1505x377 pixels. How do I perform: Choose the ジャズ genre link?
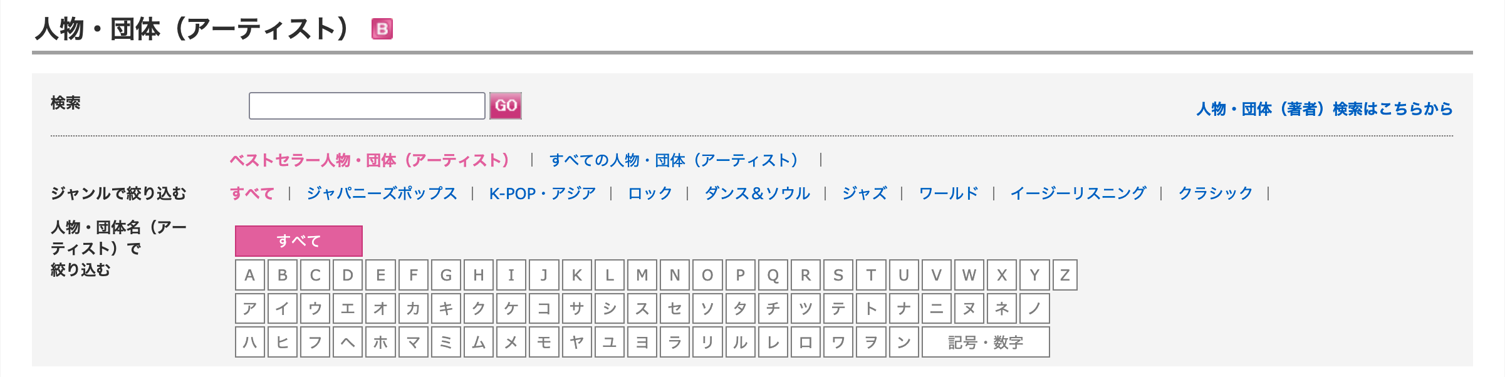tap(864, 194)
